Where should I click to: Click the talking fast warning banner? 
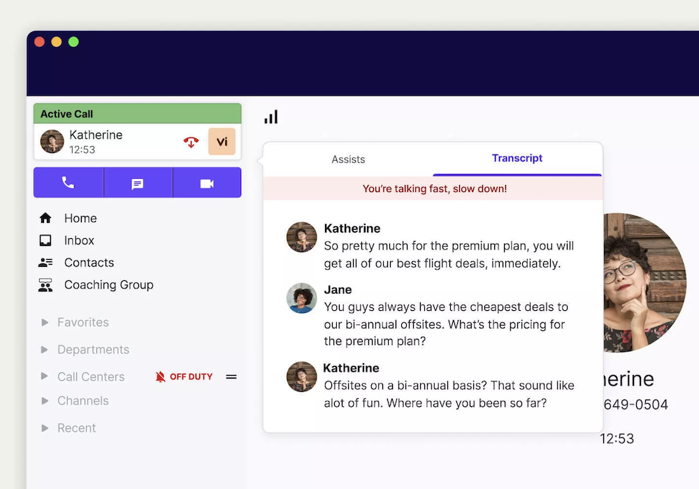point(433,189)
